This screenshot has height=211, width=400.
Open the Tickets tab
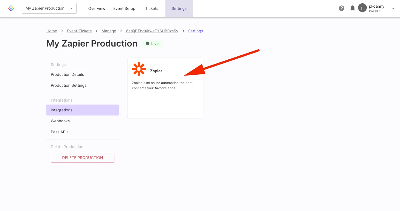(152, 8)
